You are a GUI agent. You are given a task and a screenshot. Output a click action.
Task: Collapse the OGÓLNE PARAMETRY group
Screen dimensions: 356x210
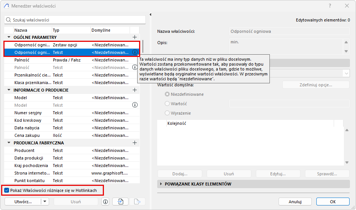9,37
